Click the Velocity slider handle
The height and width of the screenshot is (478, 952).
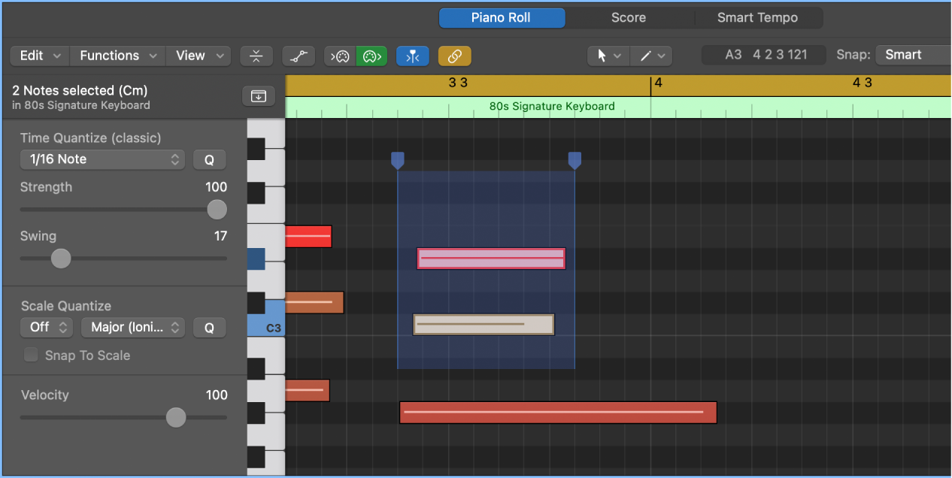coord(176,417)
